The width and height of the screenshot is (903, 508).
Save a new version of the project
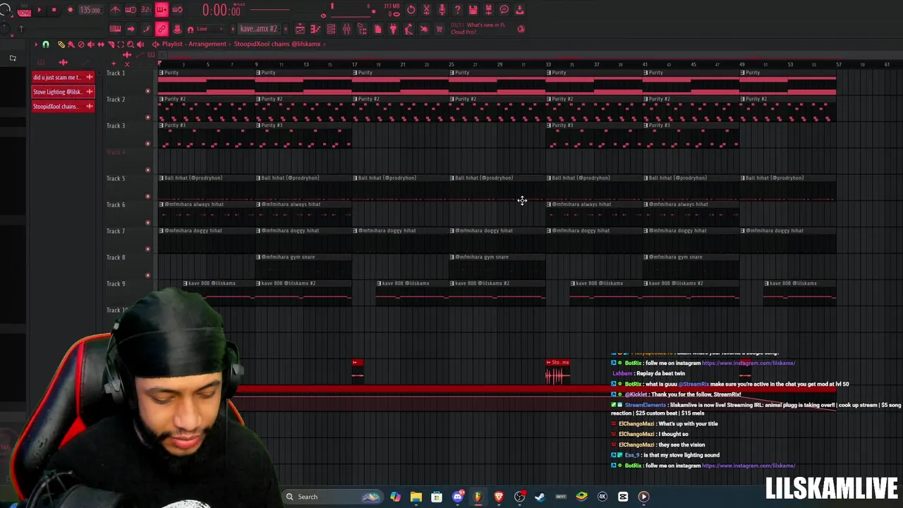[x=488, y=10]
